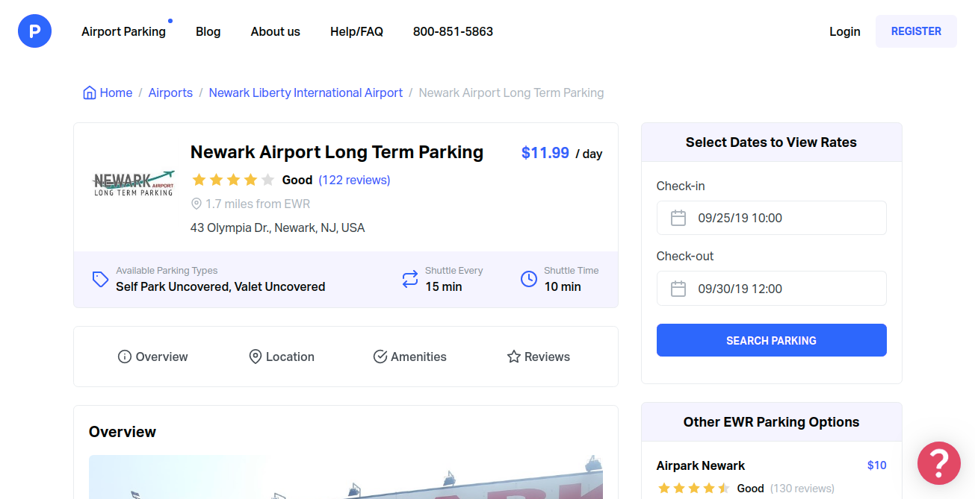Open the Amenities tab
Screen dimensions: 975x499
tap(410, 357)
